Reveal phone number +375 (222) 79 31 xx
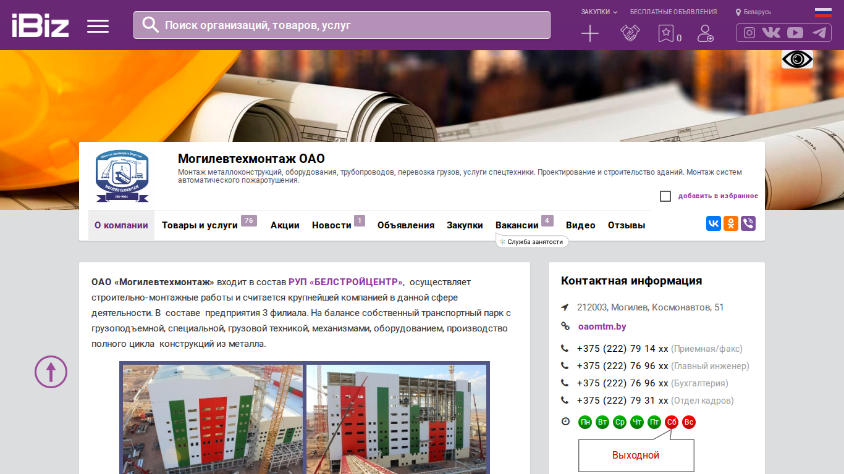844x474 pixels. (x=623, y=401)
